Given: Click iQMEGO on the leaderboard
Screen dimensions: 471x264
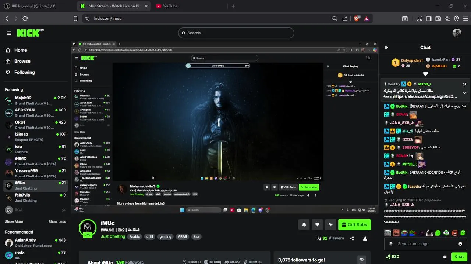Looking at the screenshot, I should (439, 66).
